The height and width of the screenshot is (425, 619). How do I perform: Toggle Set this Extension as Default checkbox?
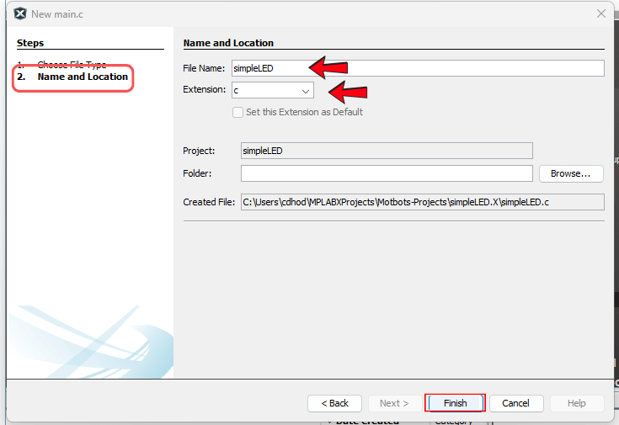tap(237, 112)
